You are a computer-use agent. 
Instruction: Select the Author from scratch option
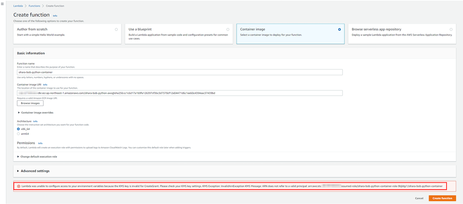click(x=116, y=29)
